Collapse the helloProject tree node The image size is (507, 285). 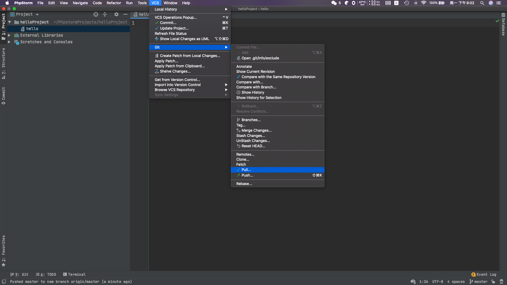tap(10, 22)
